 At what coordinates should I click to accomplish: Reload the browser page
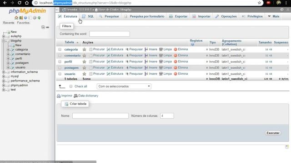[19, 3]
